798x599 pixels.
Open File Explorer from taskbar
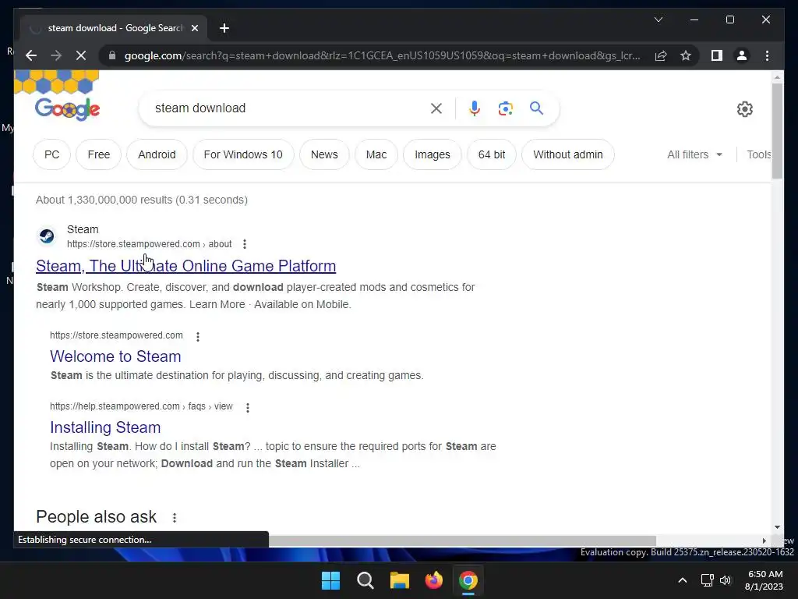coord(400,580)
